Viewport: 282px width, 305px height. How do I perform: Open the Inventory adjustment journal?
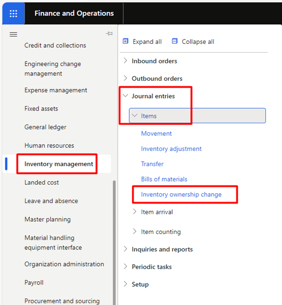(171, 149)
